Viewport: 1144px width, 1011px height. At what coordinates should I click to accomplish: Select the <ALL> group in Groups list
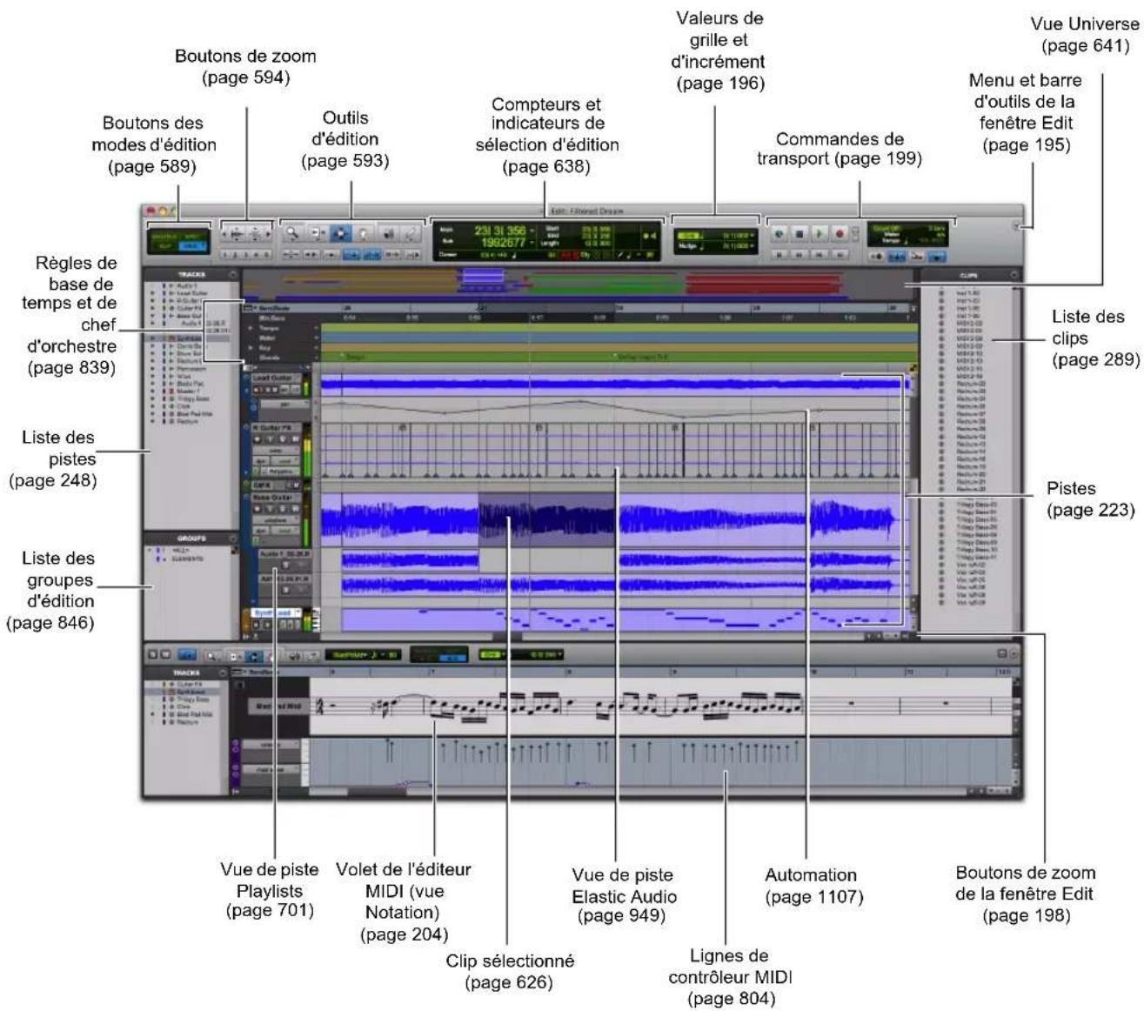(x=181, y=550)
